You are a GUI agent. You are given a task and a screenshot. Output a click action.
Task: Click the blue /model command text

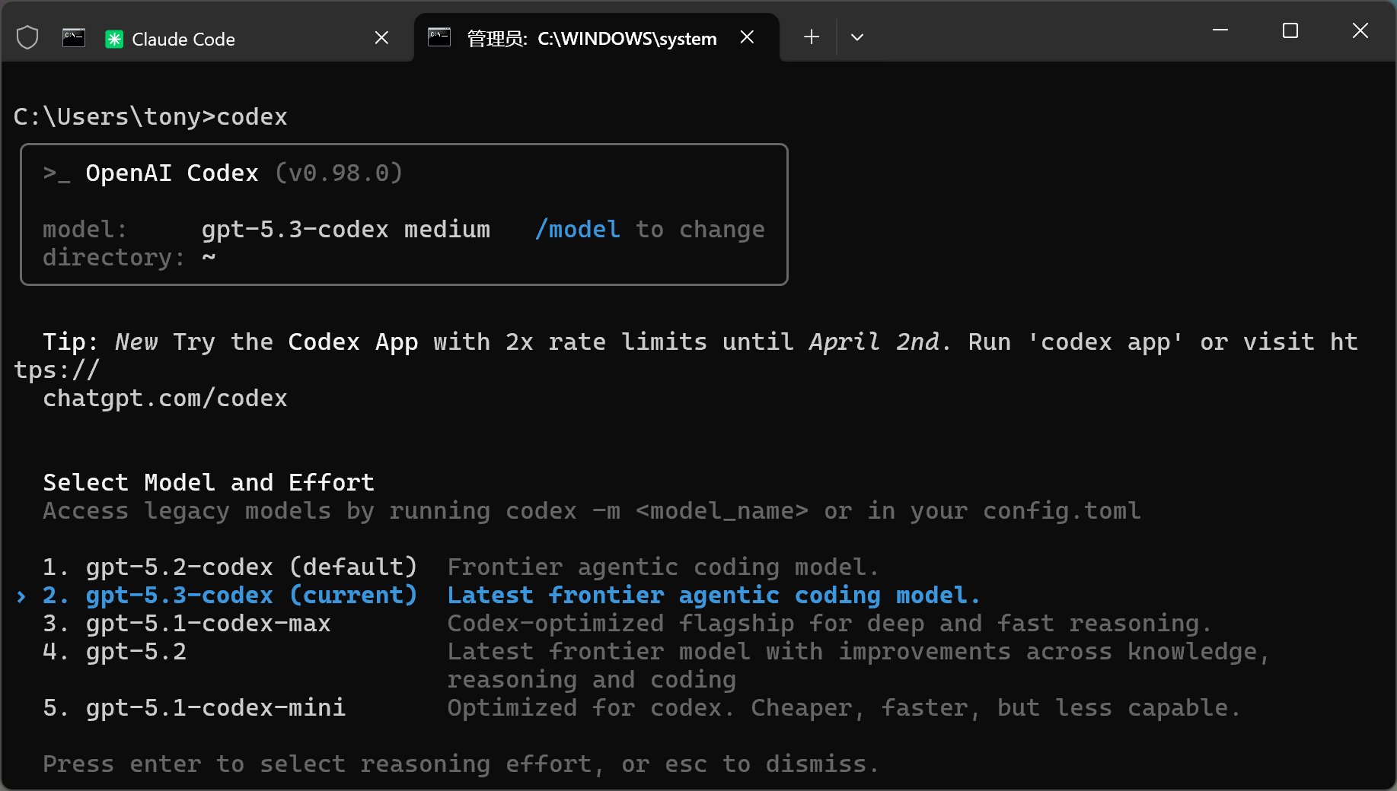click(577, 230)
